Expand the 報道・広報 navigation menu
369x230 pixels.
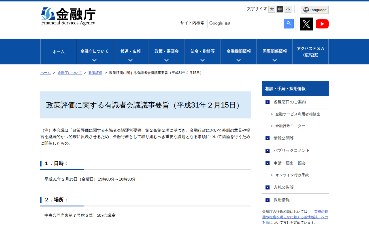click(130, 51)
